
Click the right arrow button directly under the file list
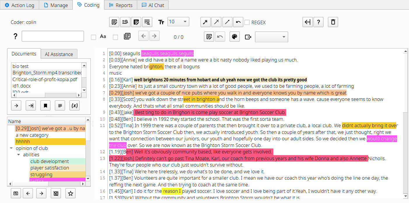(16, 106)
